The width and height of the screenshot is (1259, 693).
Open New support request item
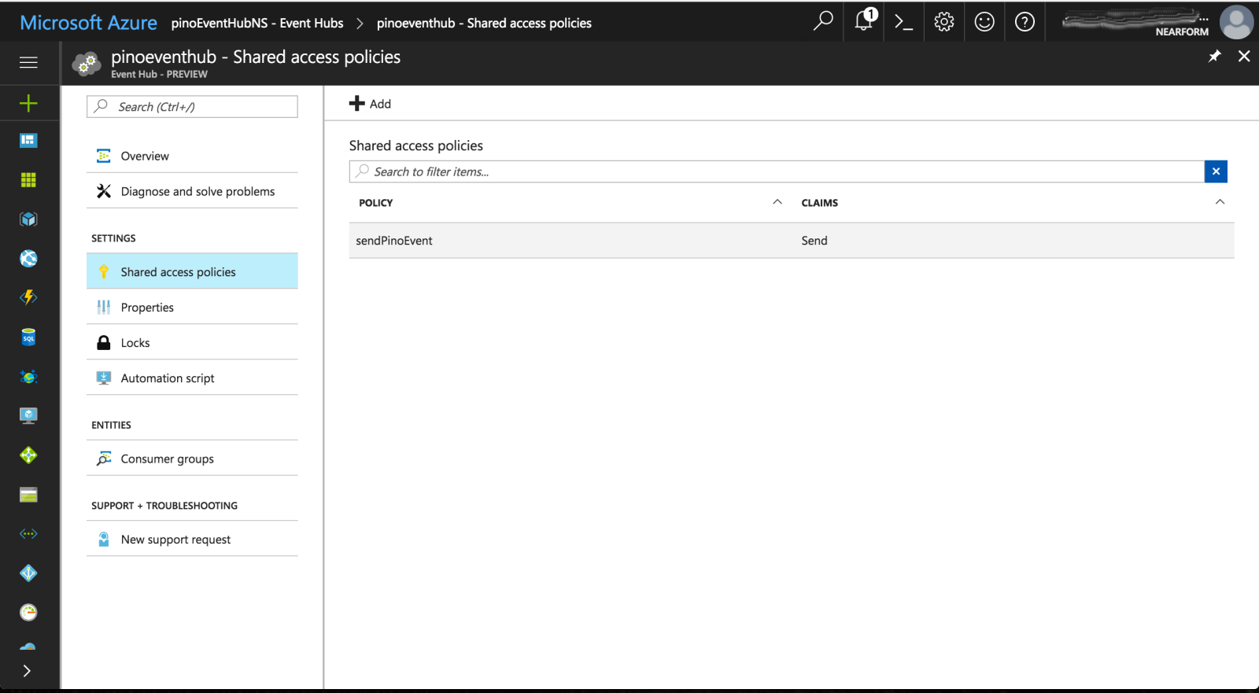192,539
